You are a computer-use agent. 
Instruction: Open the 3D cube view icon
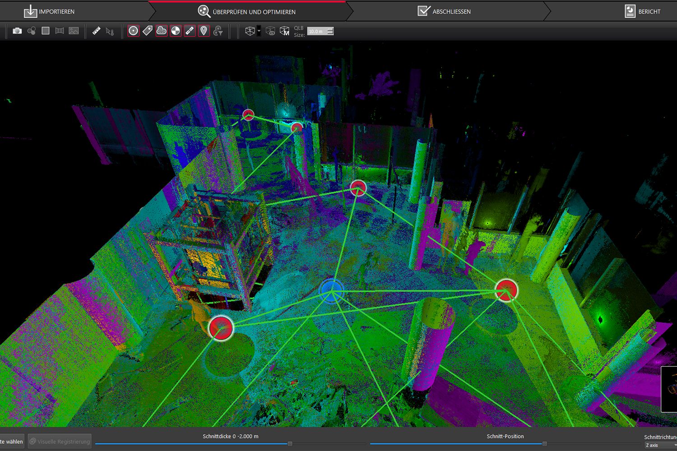251,31
